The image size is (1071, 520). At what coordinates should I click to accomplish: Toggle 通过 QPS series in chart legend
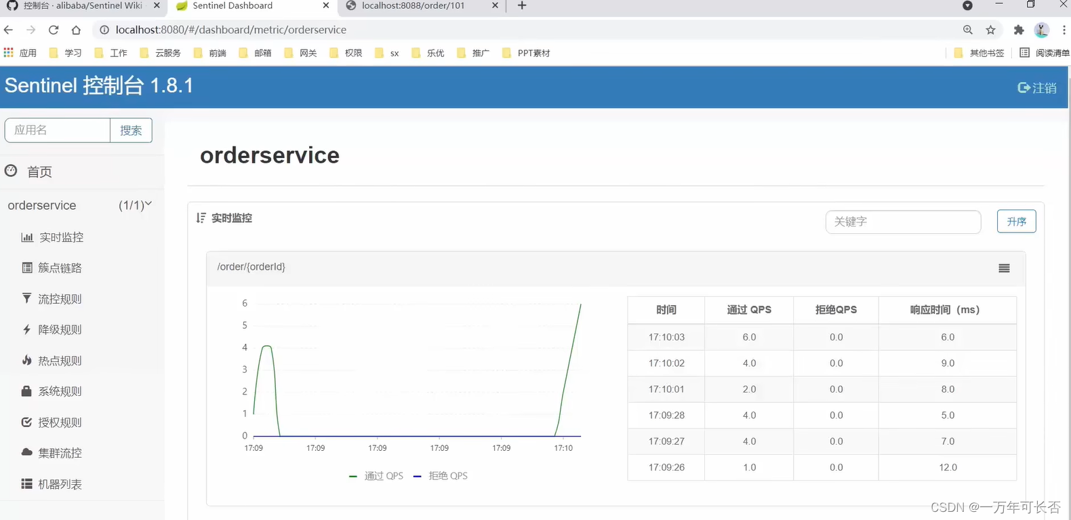(x=376, y=476)
